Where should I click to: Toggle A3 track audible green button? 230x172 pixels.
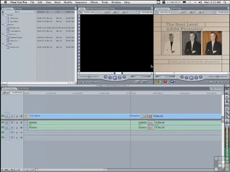3,133
